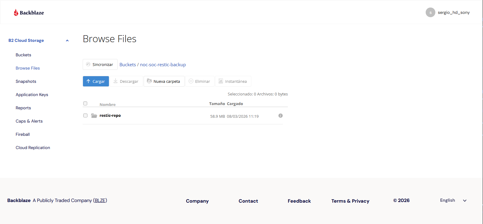Click the © 2026 copyright text
Screen dimensions: 483x224
[401, 201]
